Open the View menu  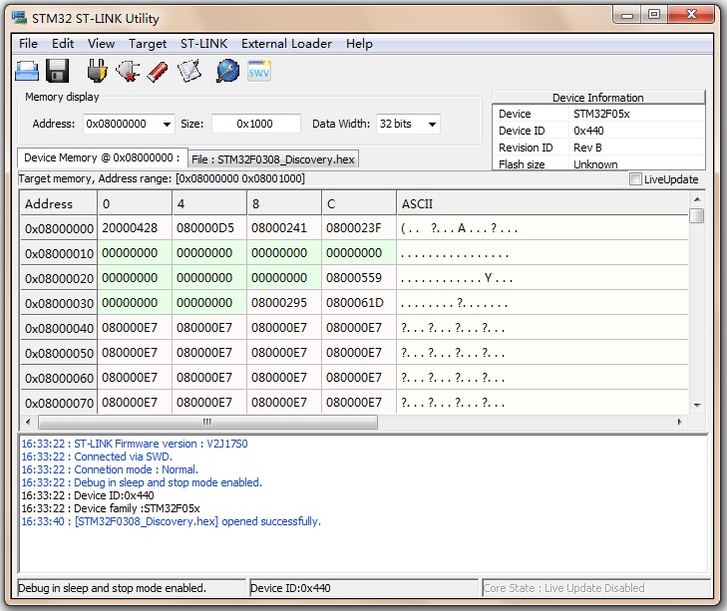(101, 44)
